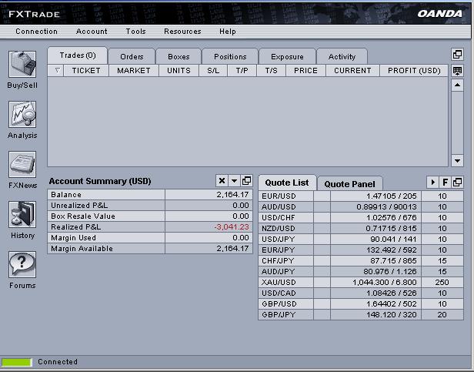Select the NZD/USD quote row
The width and height of the screenshot is (474, 372).
click(361, 228)
